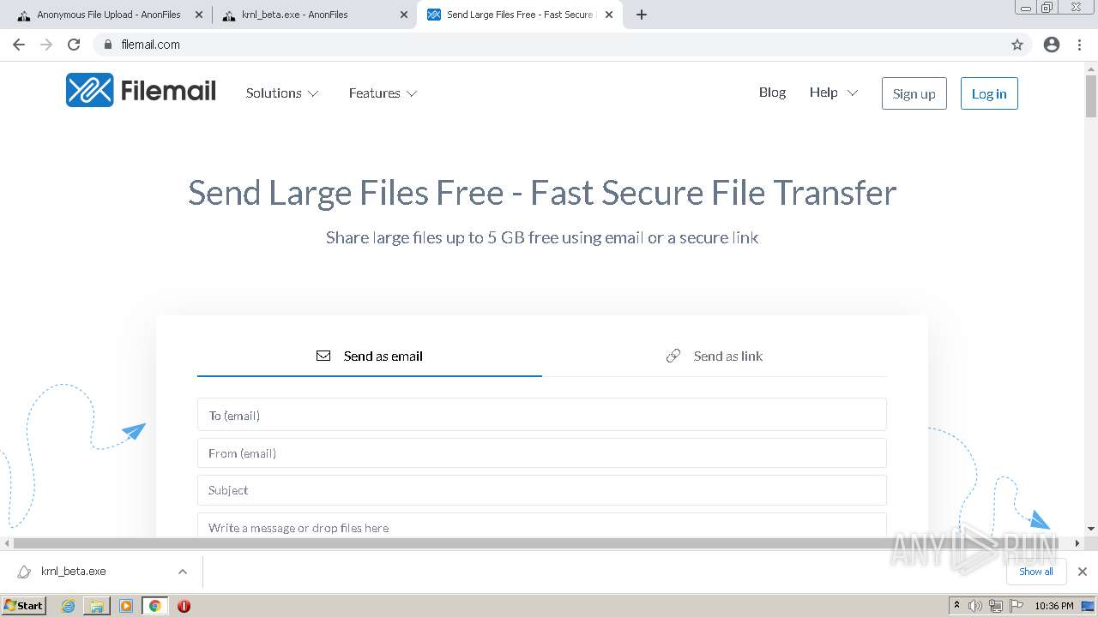Screen dimensions: 1098x617
Task: Open Internet Explorer from taskbar
Action: coord(69,606)
